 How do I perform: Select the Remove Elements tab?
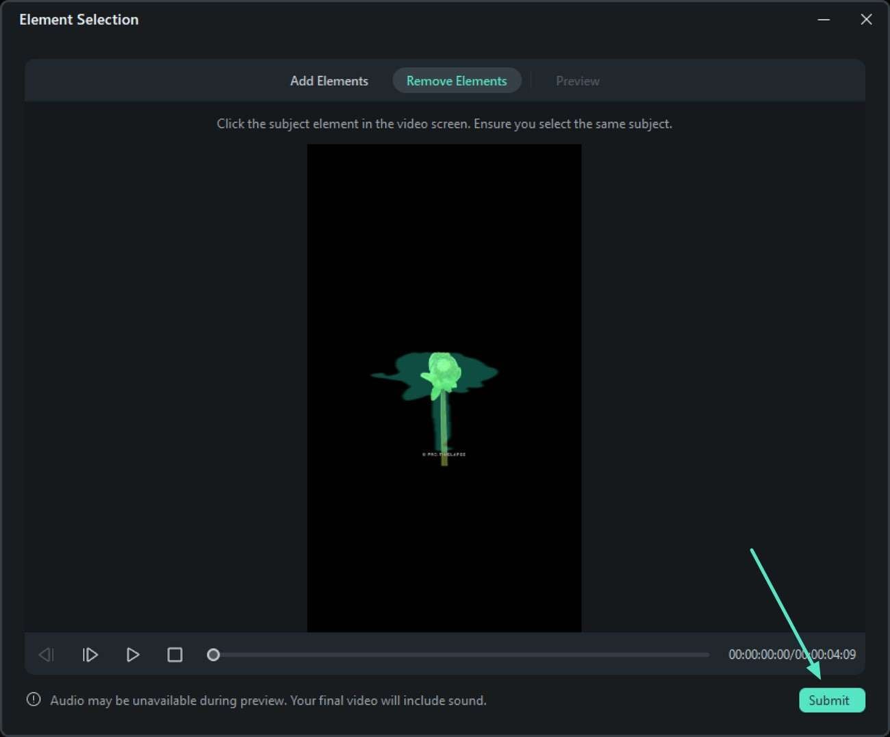[457, 81]
